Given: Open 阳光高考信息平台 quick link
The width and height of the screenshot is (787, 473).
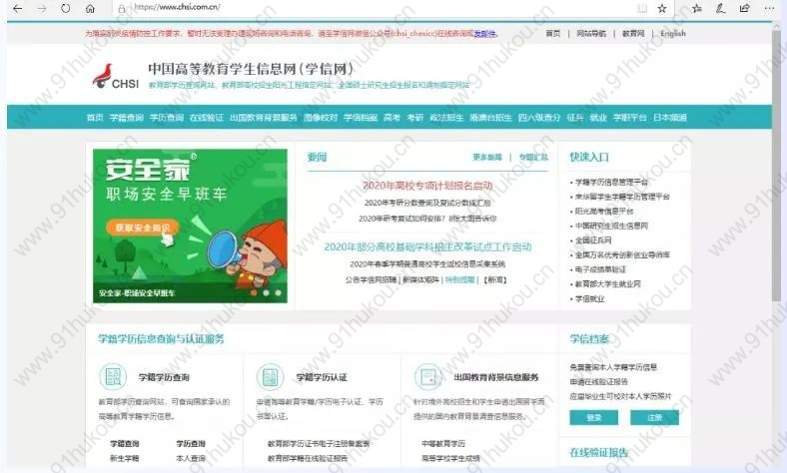Looking at the screenshot, I should pyautogui.click(x=604, y=212).
